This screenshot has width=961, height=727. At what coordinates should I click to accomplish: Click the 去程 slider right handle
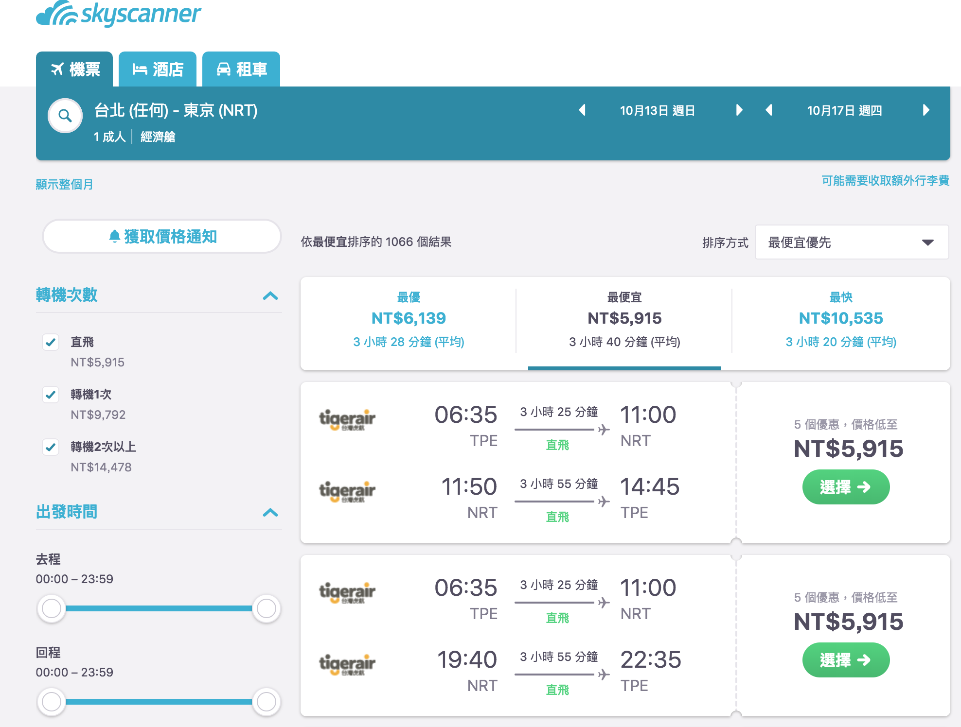(267, 608)
